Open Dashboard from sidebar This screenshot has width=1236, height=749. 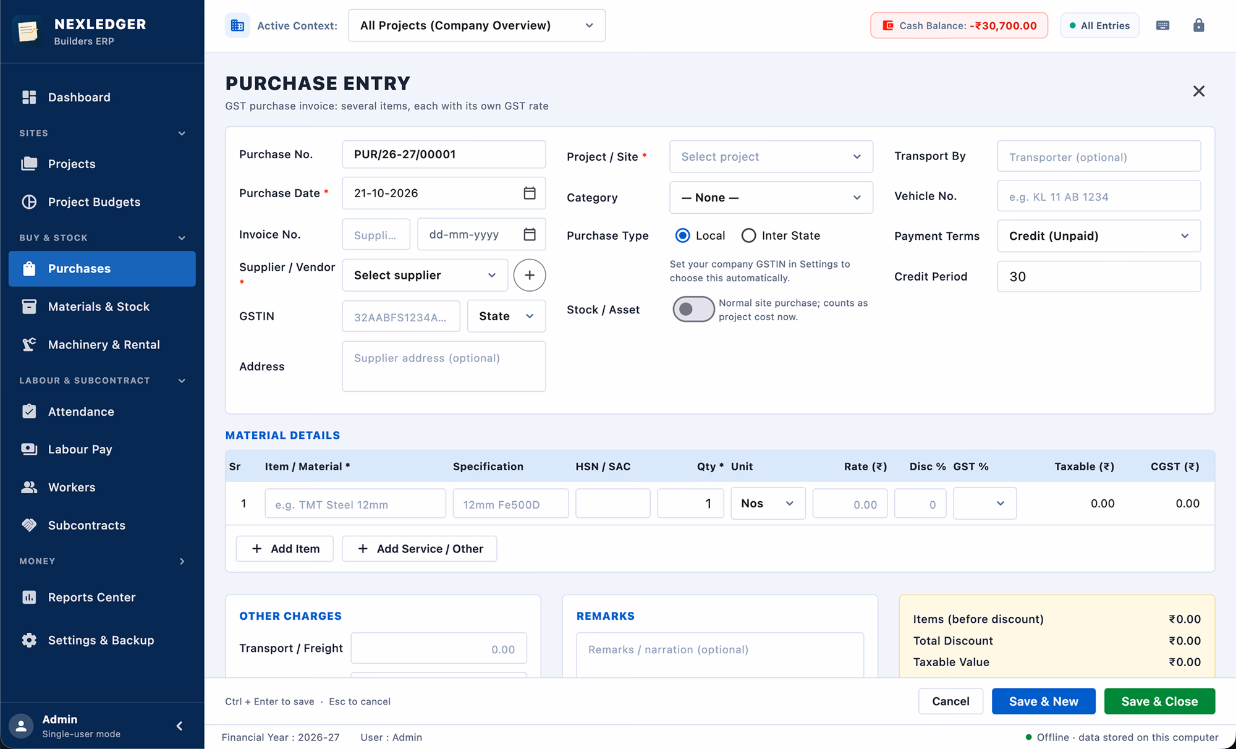coord(102,97)
